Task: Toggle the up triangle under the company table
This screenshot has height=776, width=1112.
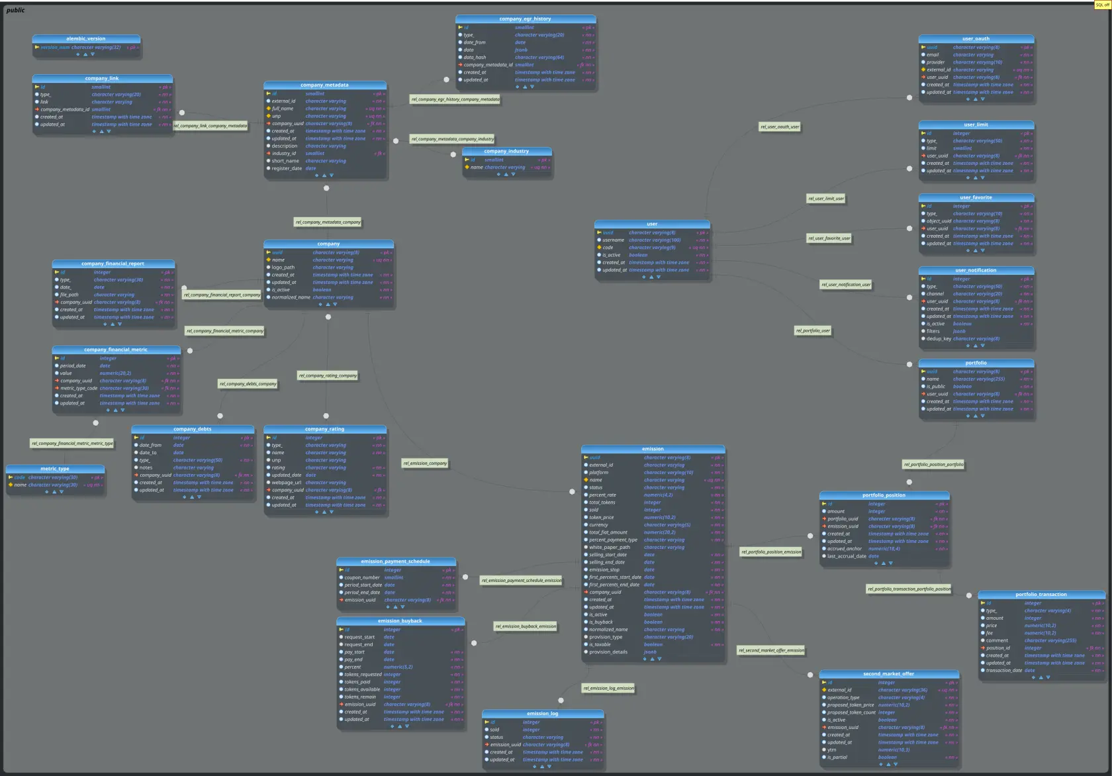Action: (x=327, y=304)
